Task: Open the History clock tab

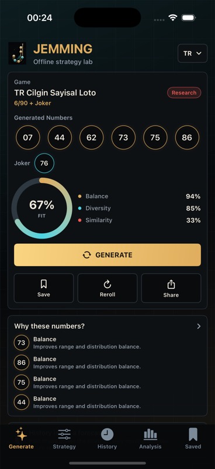Action: 107,439
